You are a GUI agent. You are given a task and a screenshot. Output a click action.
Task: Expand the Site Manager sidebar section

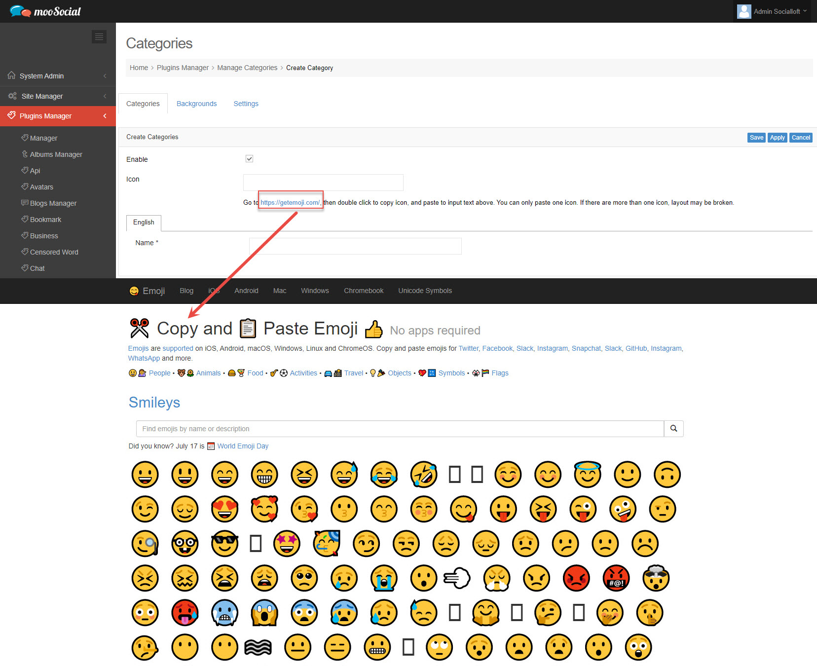pos(58,96)
